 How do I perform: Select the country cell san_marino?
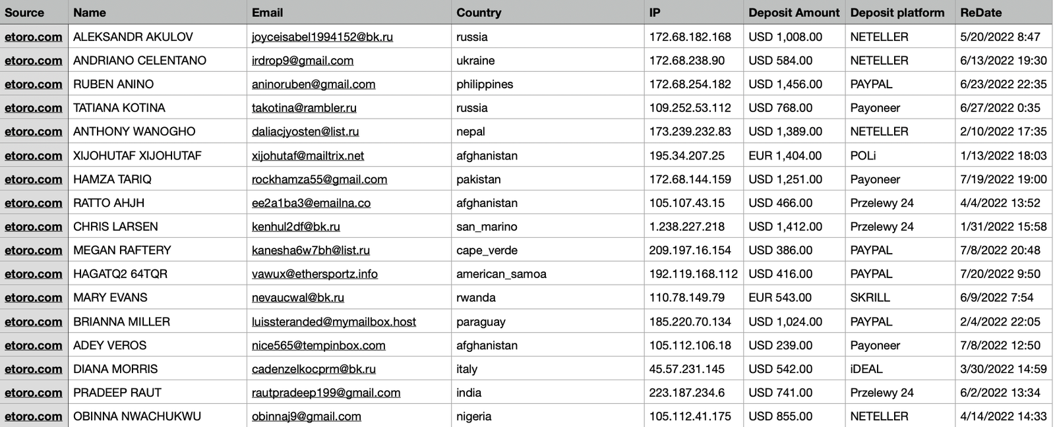(x=487, y=227)
